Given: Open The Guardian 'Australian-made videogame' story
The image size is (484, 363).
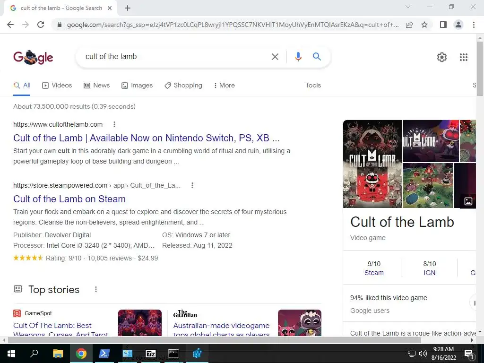Looking at the screenshot, I should tap(221, 329).
